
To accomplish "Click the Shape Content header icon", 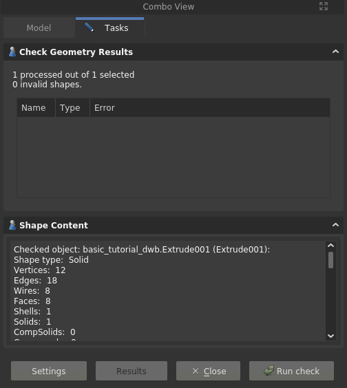I will coord(12,225).
